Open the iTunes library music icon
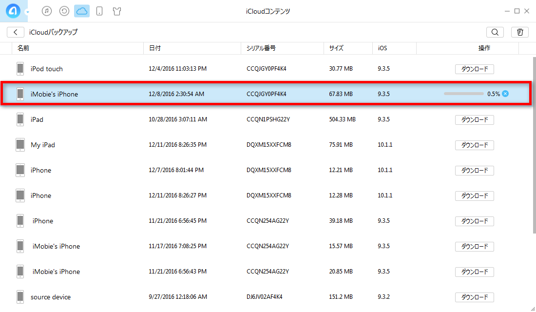The image size is (536, 312). pyautogui.click(x=47, y=11)
